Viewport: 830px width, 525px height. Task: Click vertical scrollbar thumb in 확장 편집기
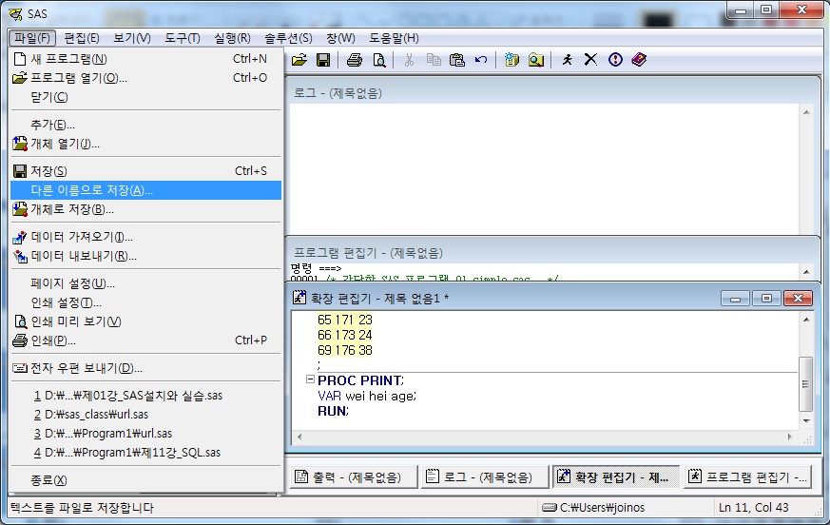click(x=805, y=383)
